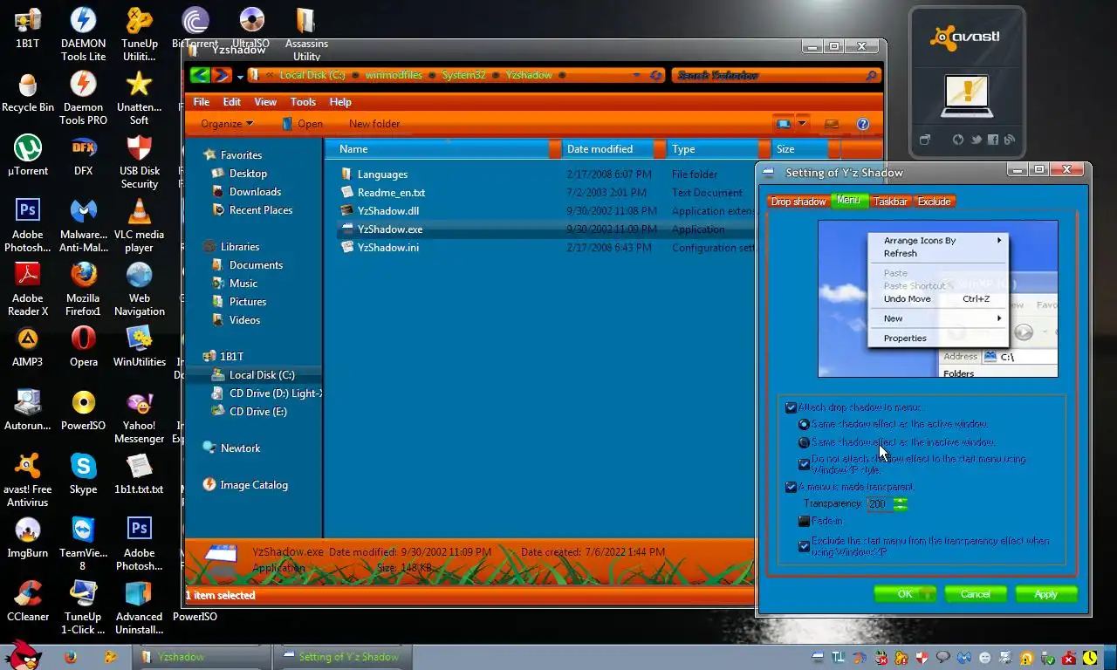This screenshot has width=1117, height=670.
Task: Refresh the Explorer address bar
Action: click(x=656, y=76)
